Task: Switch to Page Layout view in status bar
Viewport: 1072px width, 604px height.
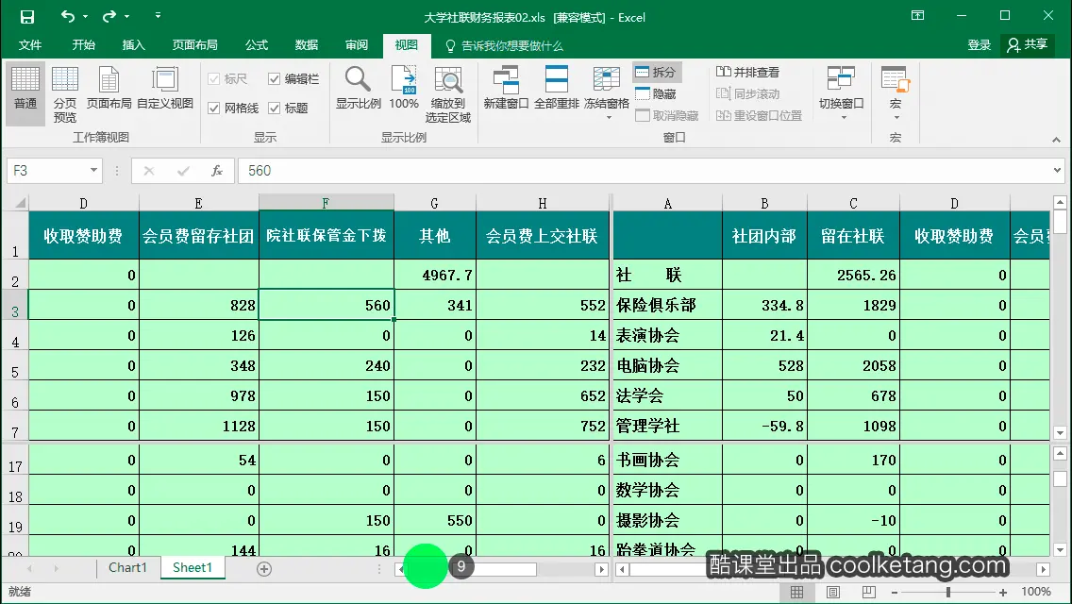Action: pyautogui.click(x=832, y=592)
